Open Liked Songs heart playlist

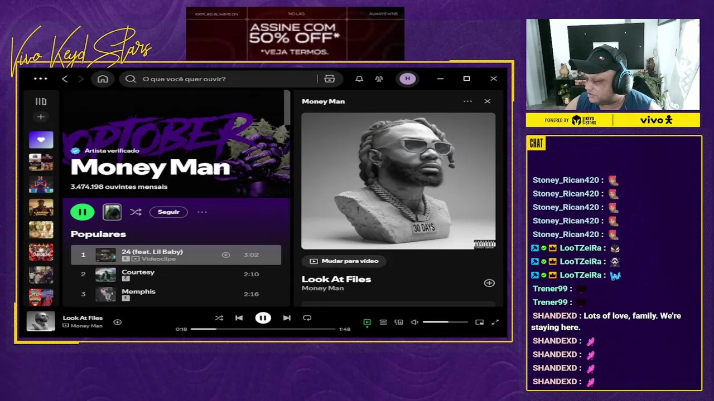point(41,140)
